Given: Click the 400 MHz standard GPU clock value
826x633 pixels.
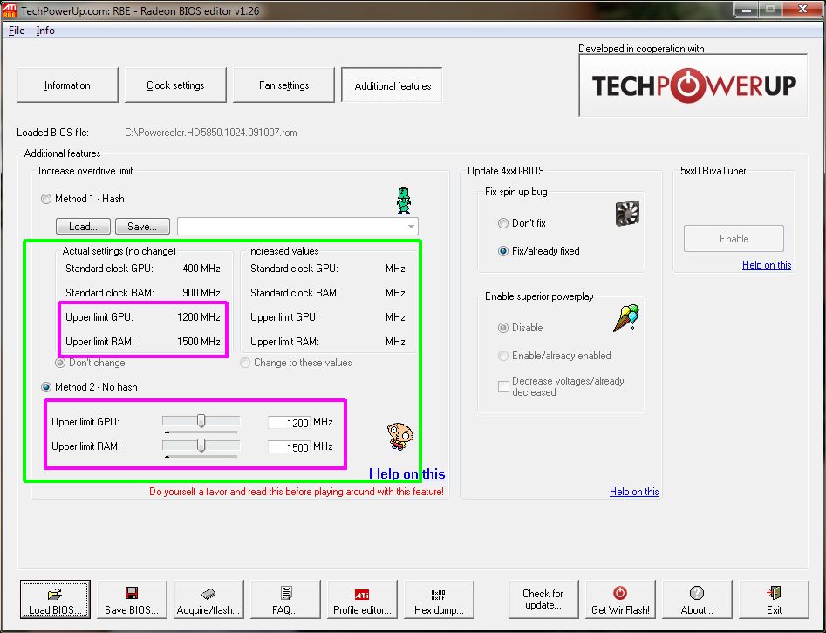Looking at the screenshot, I should [201, 269].
